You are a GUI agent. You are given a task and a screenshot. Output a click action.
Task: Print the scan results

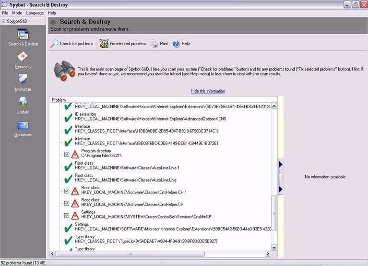pos(159,44)
